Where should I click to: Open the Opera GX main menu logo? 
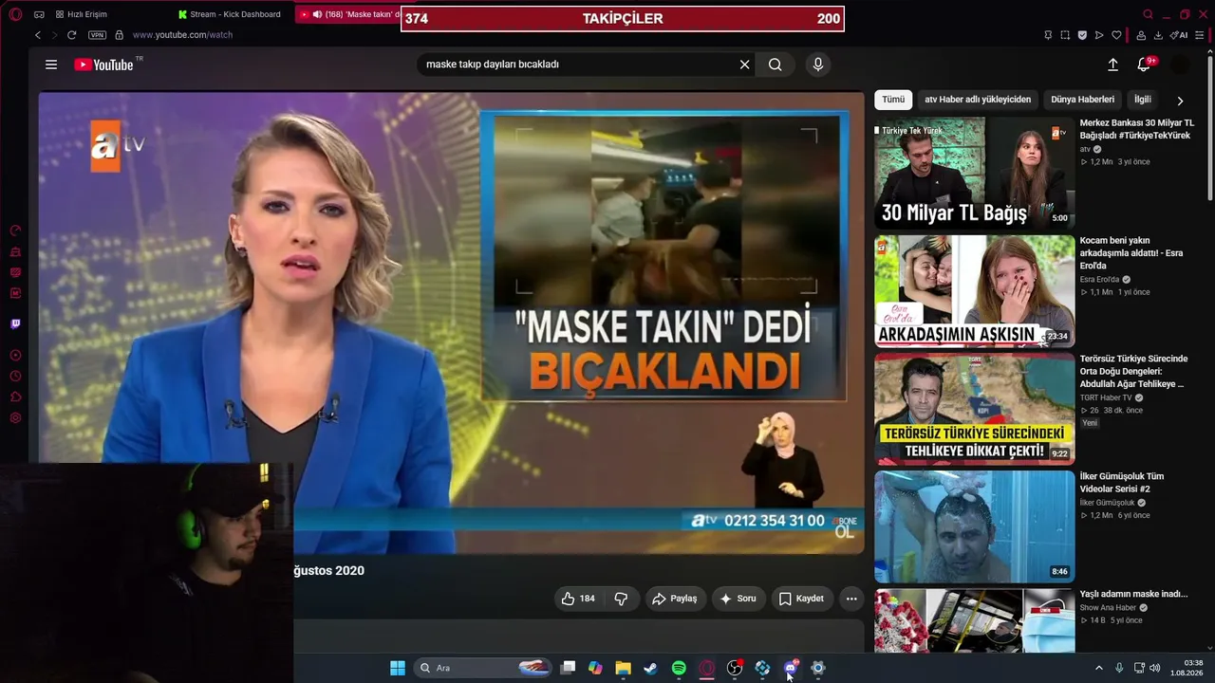point(15,14)
